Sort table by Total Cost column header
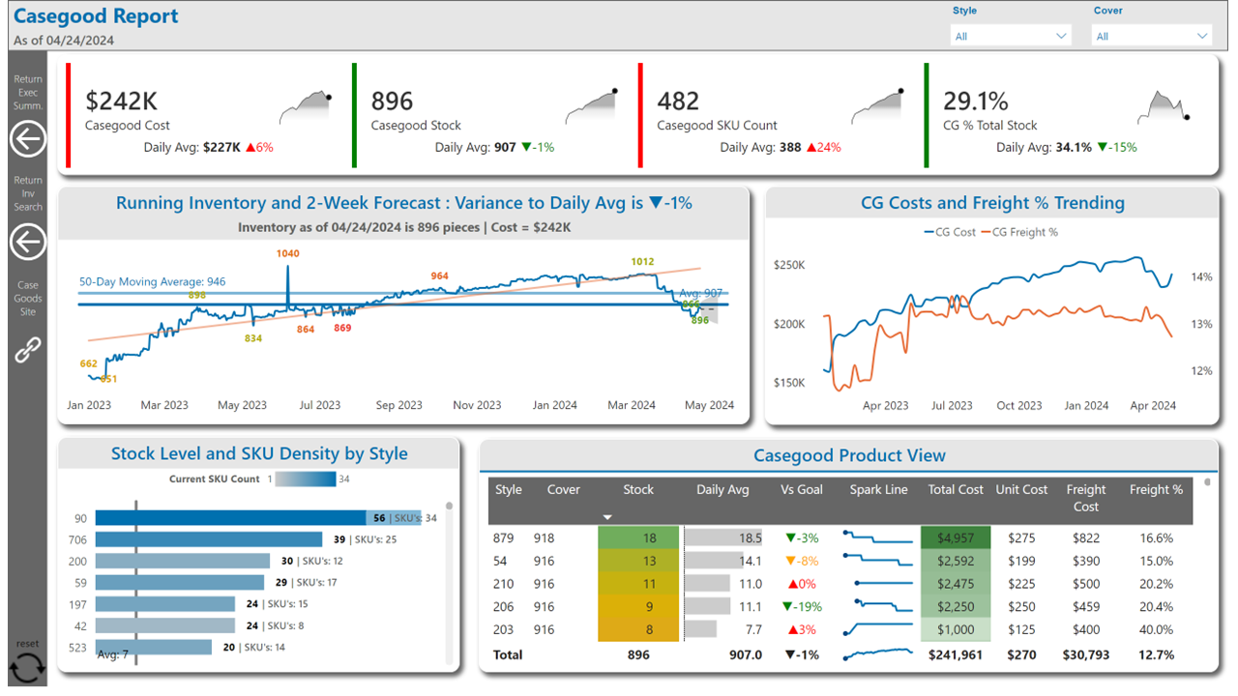This screenshot has height=696, width=1238. (x=956, y=490)
